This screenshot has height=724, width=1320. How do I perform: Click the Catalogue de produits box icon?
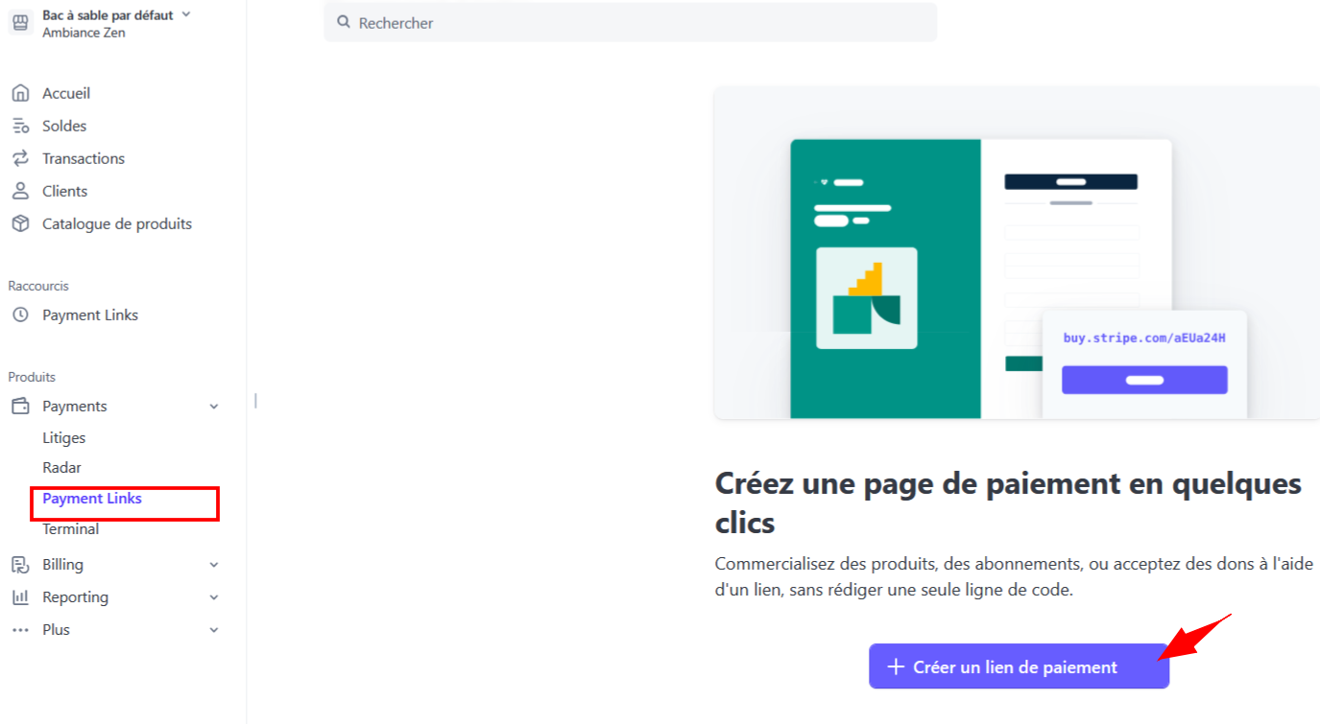pyautogui.click(x=20, y=224)
